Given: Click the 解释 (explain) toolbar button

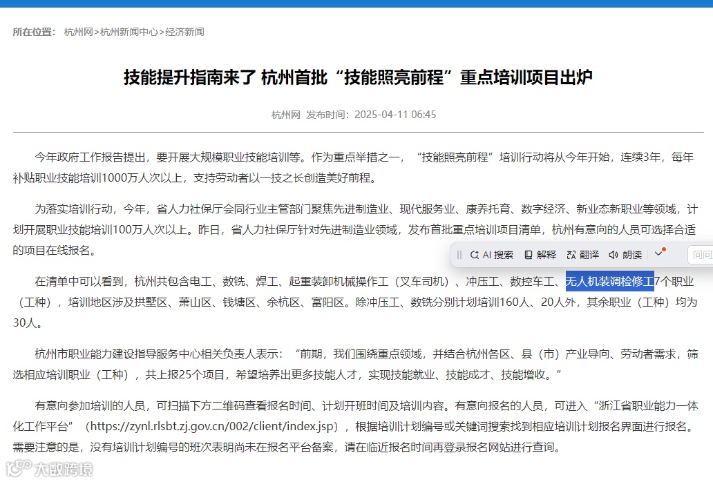Looking at the screenshot, I should (x=540, y=255).
